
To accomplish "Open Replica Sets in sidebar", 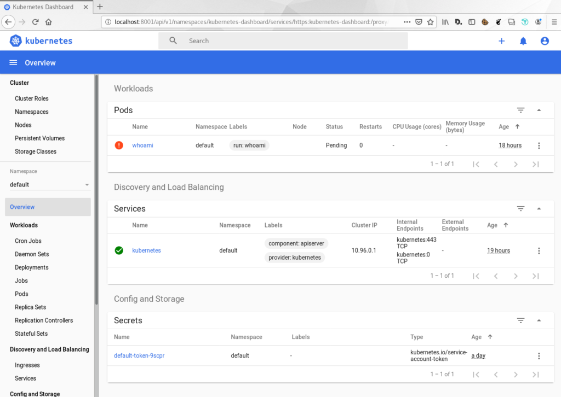I will click(31, 307).
